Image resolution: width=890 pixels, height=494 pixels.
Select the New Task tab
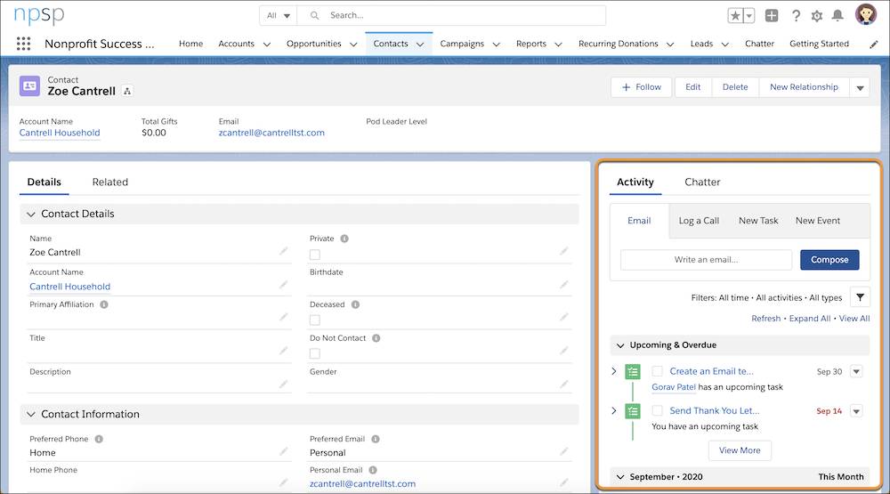point(758,221)
